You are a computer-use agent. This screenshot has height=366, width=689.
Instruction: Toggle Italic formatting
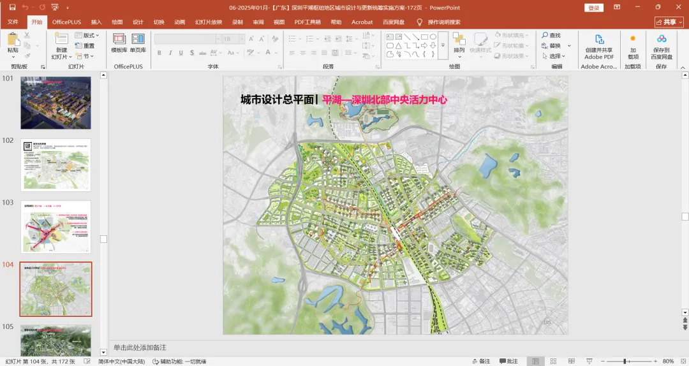[x=170, y=53]
